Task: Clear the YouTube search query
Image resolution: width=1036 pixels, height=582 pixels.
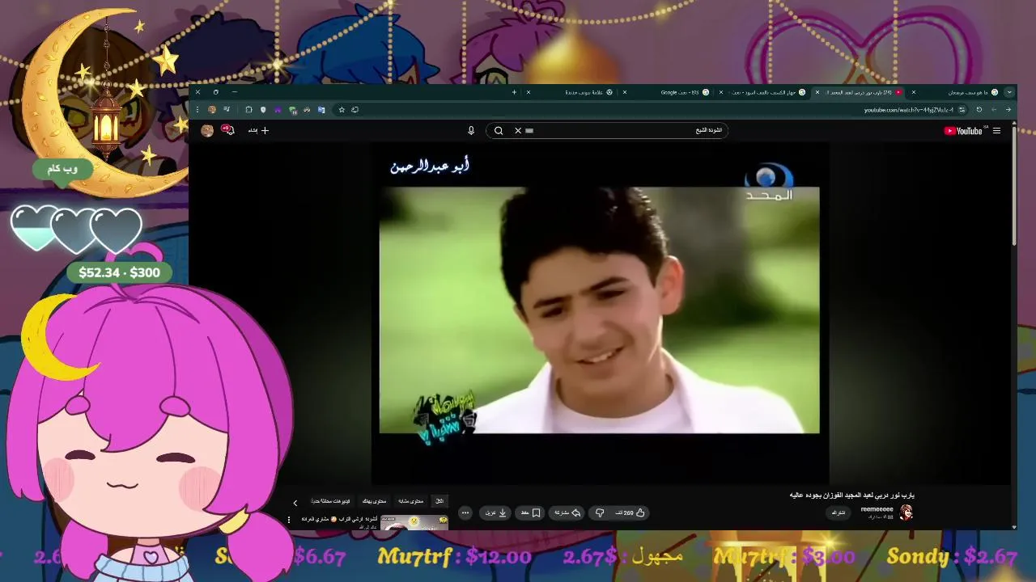Action: [518, 130]
